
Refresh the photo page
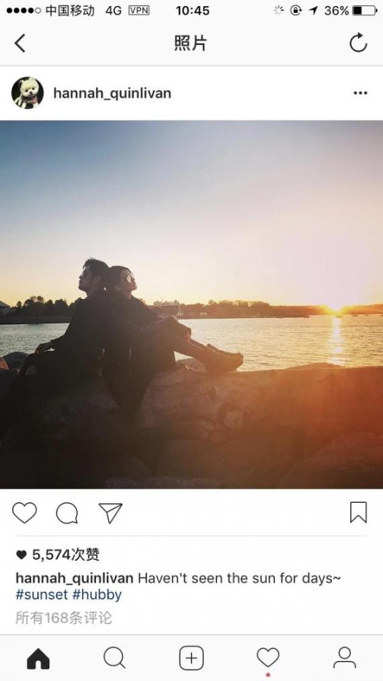(358, 43)
